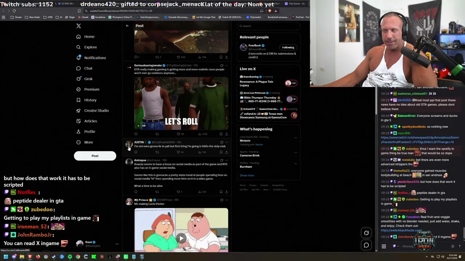Click Grok icon on Seriousboxingsmoke's post
The image size is (465, 261).
[222, 66]
